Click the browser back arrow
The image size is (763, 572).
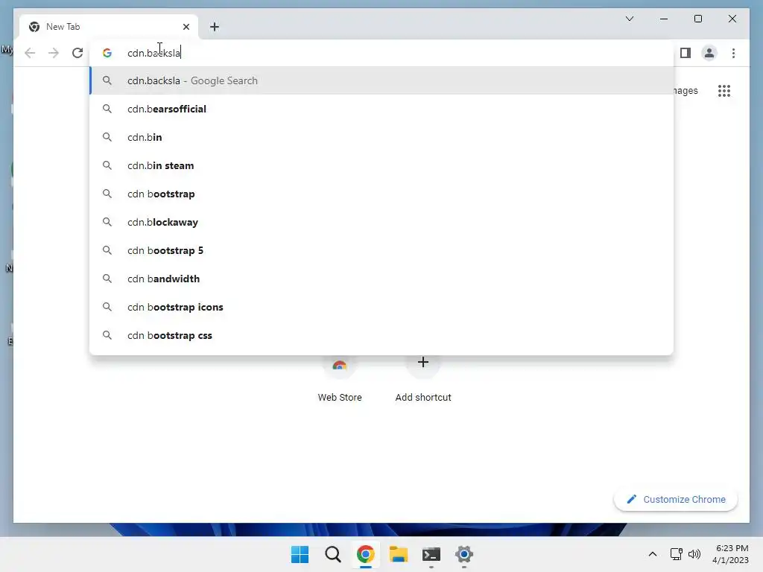(30, 53)
